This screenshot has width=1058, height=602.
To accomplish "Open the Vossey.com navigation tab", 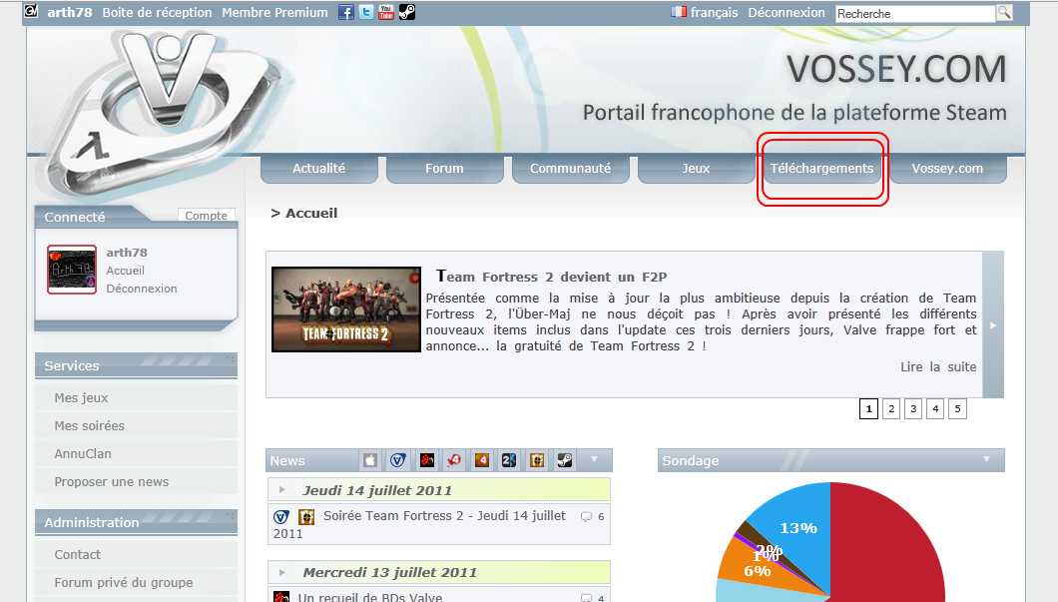I will coord(948,169).
